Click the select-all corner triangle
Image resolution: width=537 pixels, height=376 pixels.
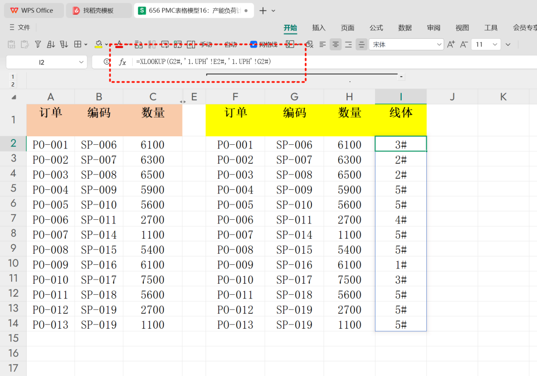(13, 97)
